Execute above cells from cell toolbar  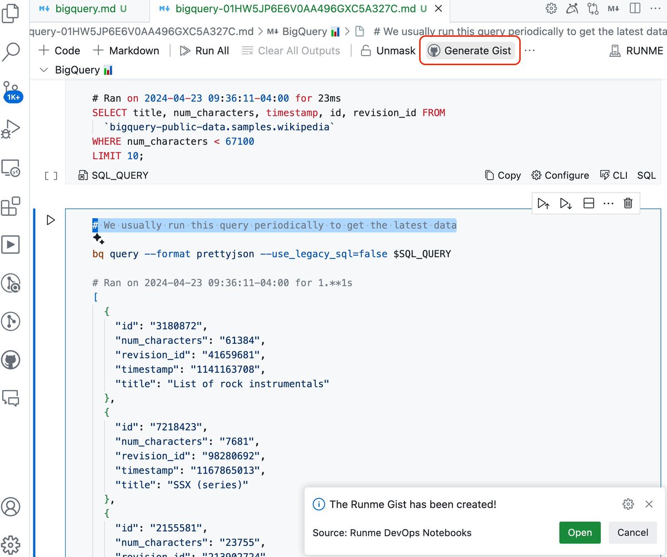pyautogui.click(x=544, y=204)
